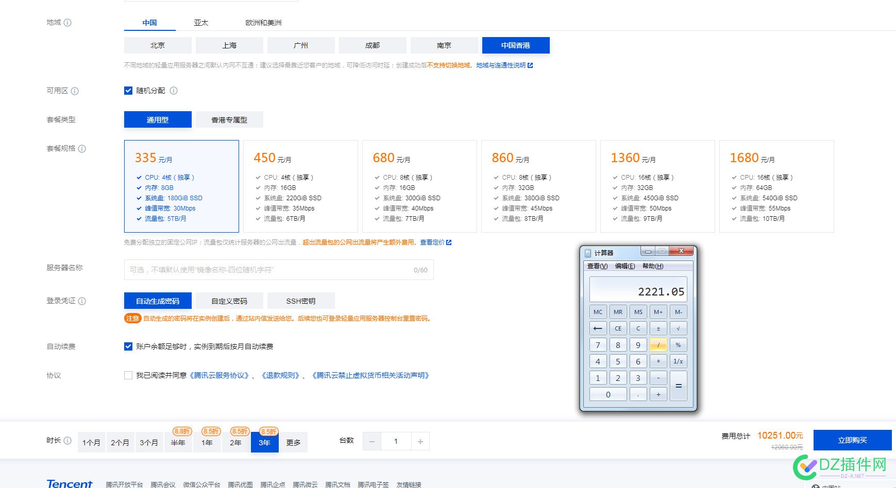Toggle the 随机分配 availability zone checkbox
This screenshot has height=488, width=896.
[128, 91]
